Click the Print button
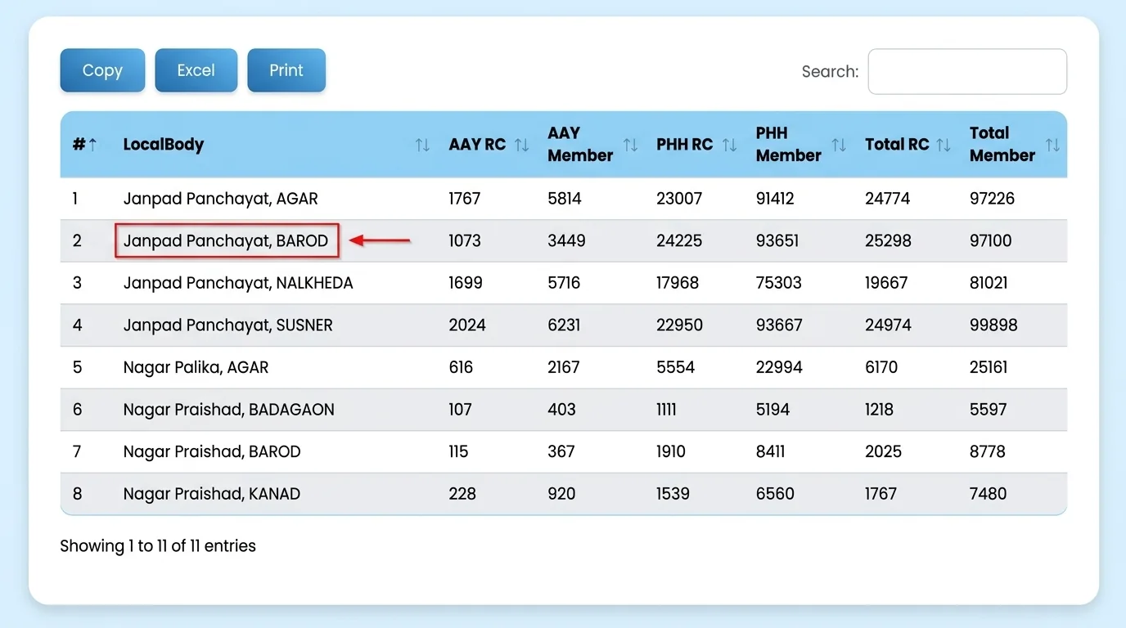The height and width of the screenshot is (628, 1126). (x=286, y=70)
